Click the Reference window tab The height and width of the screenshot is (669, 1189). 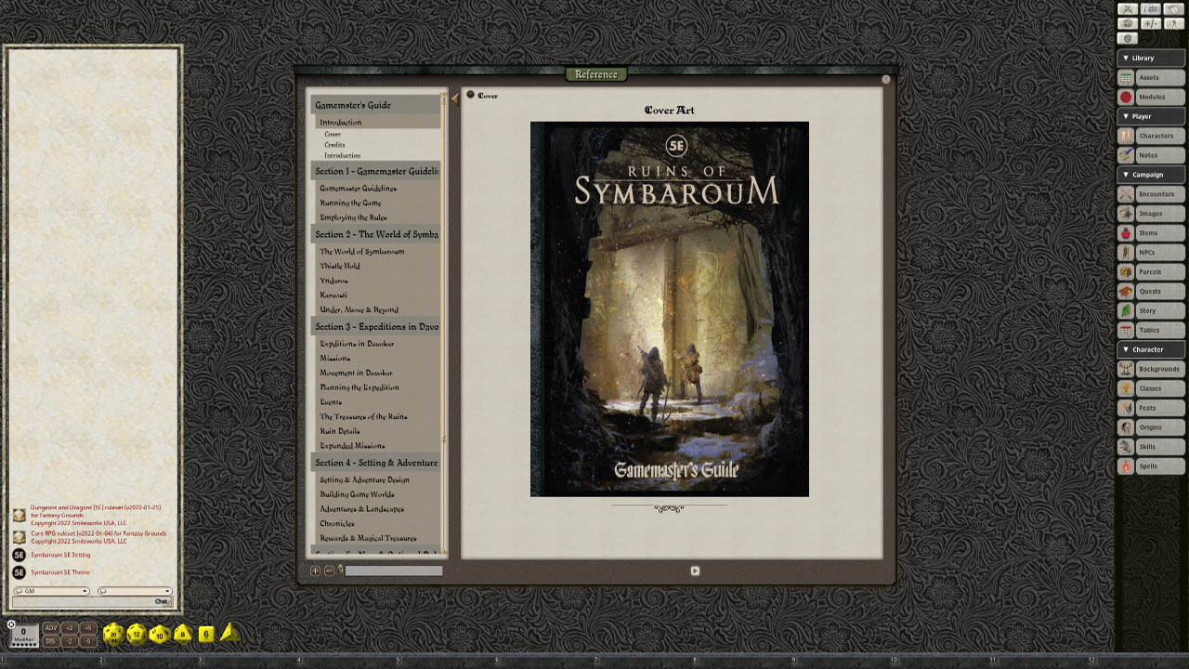[595, 73]
